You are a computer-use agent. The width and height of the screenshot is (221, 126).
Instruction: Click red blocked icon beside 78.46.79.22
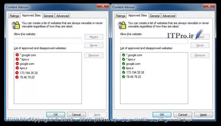(x=17, y=77)
